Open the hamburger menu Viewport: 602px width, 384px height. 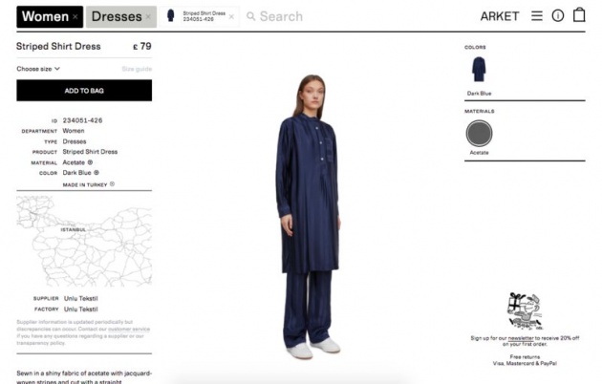537,15
